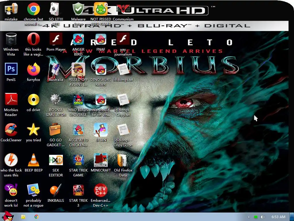Open 'yay journalism' Flash icon

coord(123,39)
